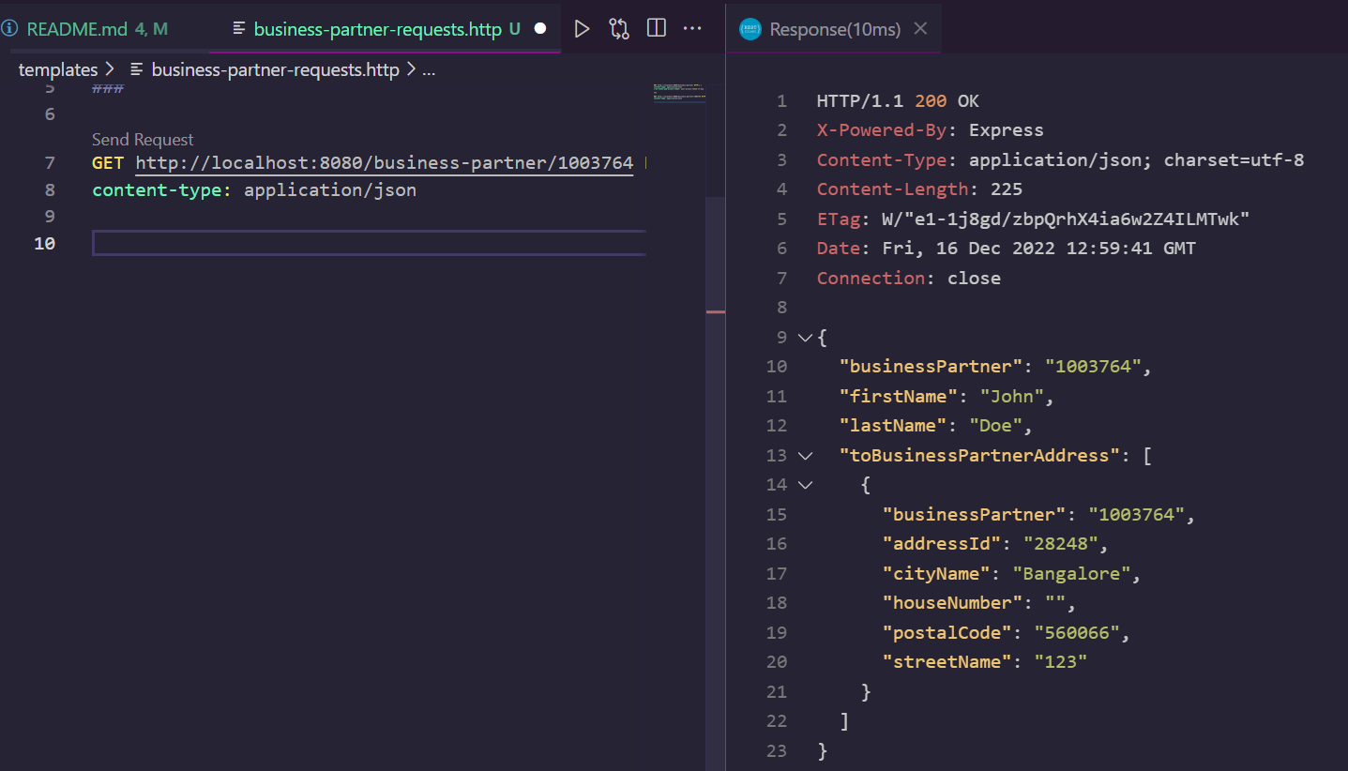The width and height of the screenshot is (1348, 771).
Task: Activate the Response(10ms) tab
Action: click(x=835, y=29)
